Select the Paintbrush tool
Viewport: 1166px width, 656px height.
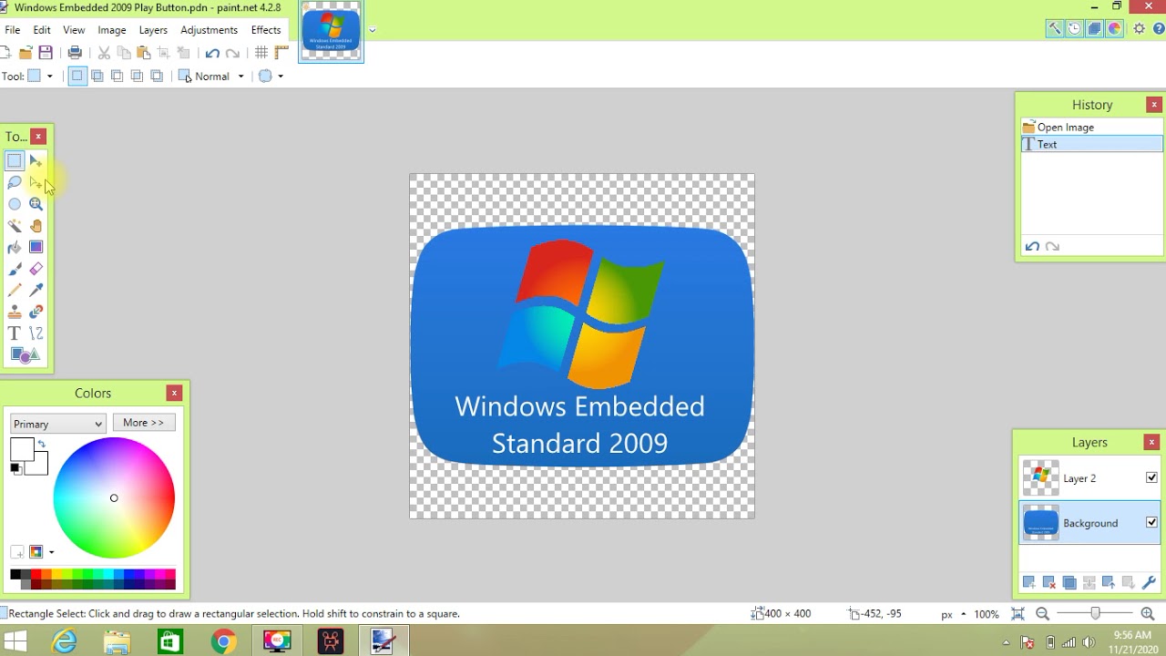click(15, 269)
